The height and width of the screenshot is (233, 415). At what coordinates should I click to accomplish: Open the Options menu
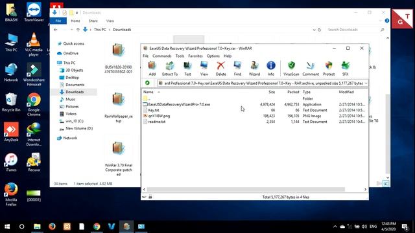(213, 56)
